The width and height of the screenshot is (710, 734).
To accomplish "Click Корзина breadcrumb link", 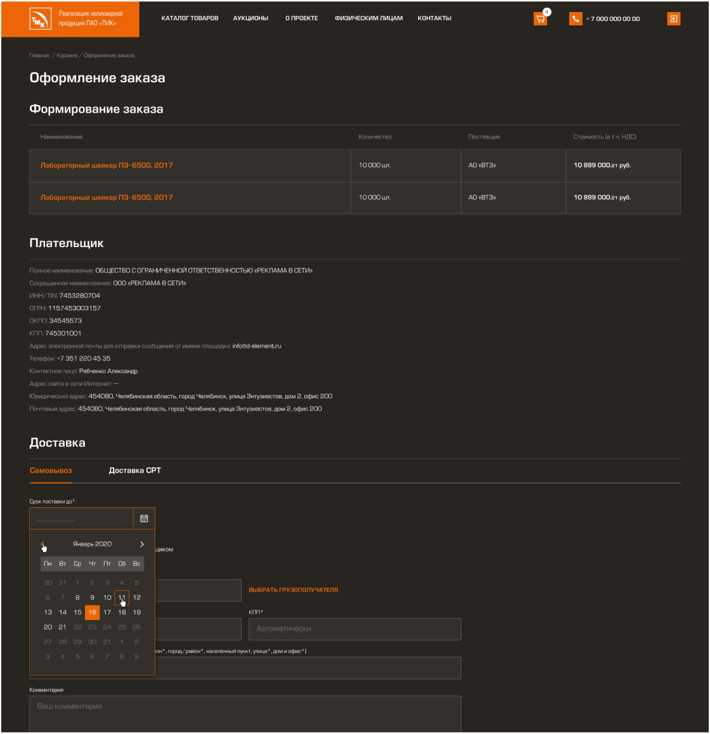I will 67,56.
